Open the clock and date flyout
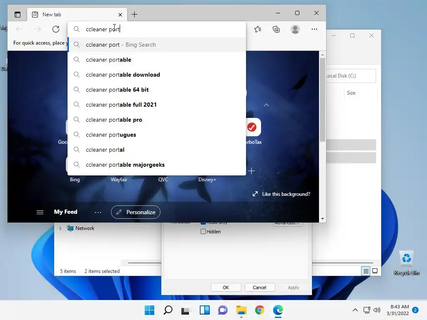This screenshot has height=320, width=427. 398,310
